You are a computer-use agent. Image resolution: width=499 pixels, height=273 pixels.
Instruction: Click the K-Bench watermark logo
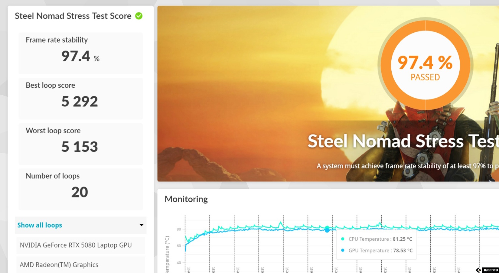click(487, 270)
